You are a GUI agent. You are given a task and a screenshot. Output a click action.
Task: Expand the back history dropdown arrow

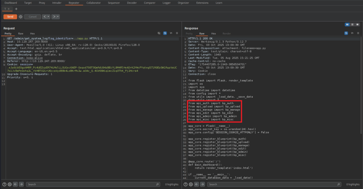tap(48, 17)
